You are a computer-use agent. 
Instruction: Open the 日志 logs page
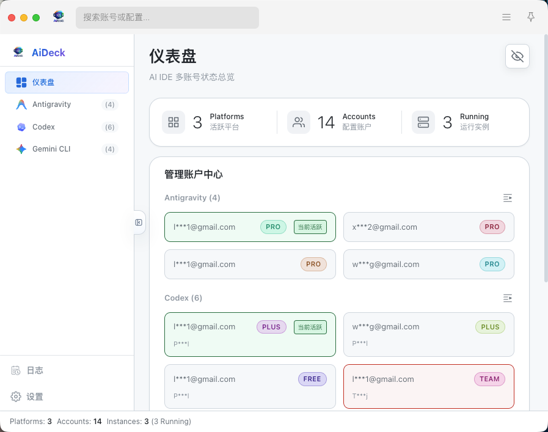tap(34, 370)
